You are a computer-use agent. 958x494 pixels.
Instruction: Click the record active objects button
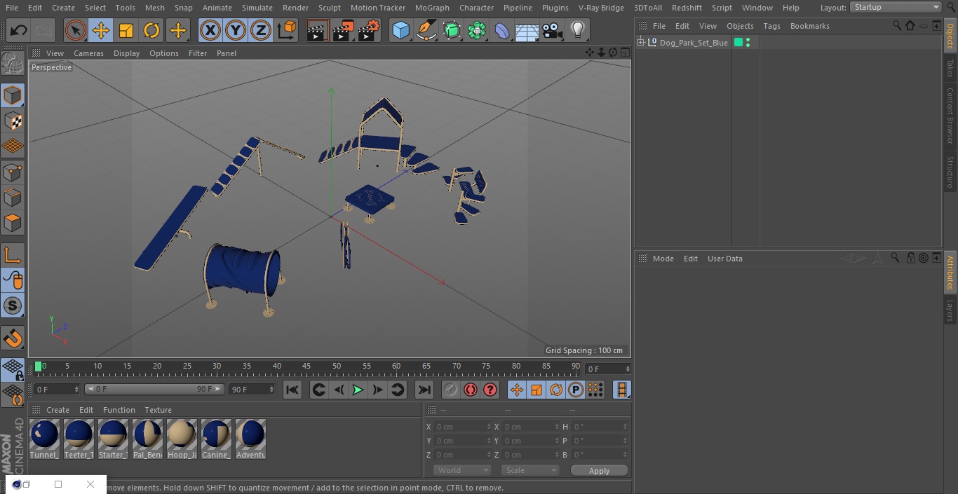click(x=451, y=390)
